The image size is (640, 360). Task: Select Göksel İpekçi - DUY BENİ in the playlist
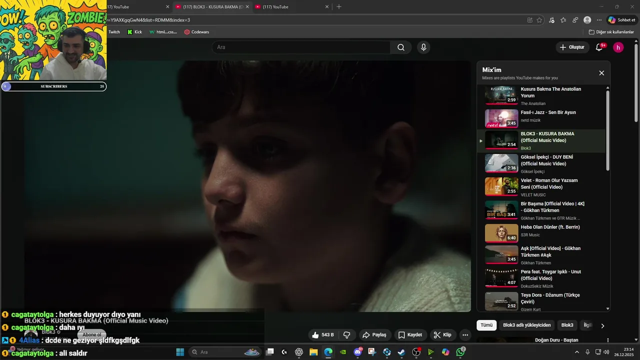(542, 164)
